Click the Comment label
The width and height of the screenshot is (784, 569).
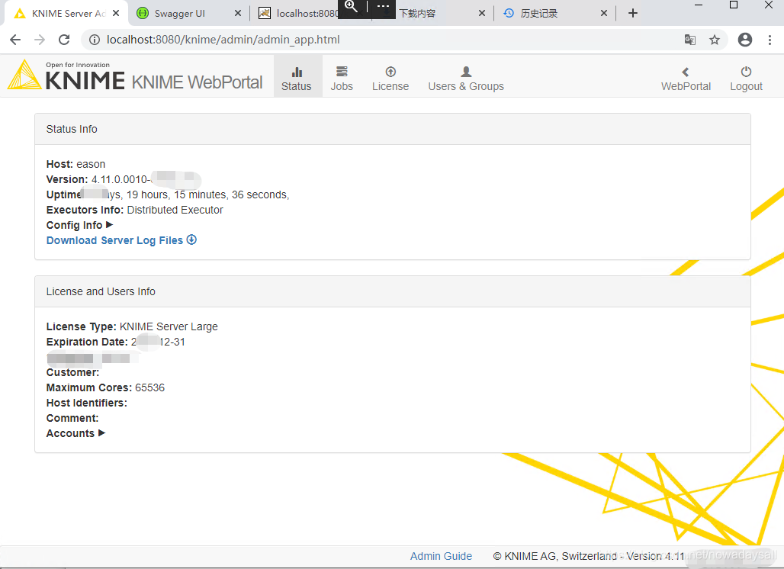(72, 418)
